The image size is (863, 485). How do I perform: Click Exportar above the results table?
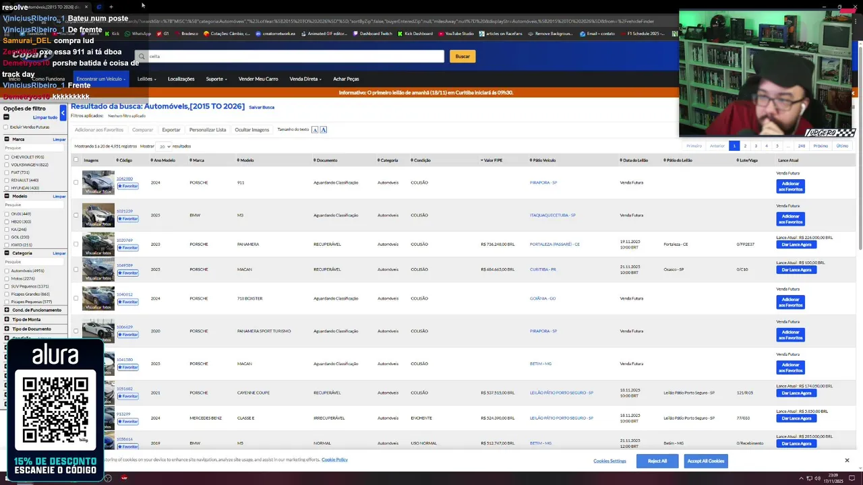click(171, 130)
